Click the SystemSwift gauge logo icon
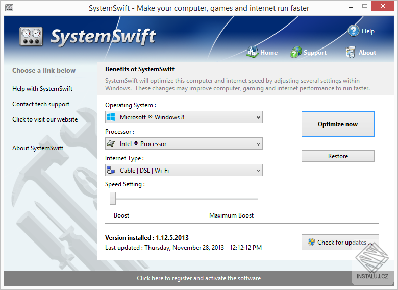The height and width of the screenshot is (290, 398). pos(31,37)
